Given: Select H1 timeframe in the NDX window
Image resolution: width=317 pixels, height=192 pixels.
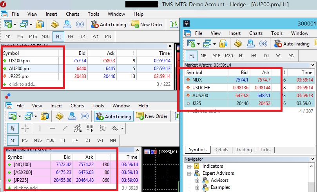Looking at the screenshot, I should [x=241, y=56].
